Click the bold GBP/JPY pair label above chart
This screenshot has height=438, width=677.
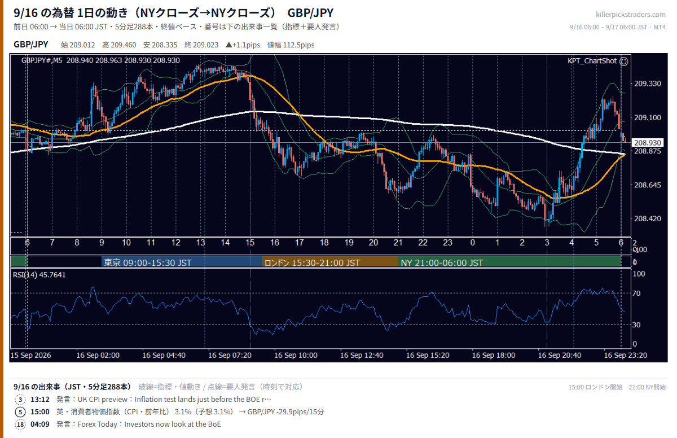pos(30,45)
